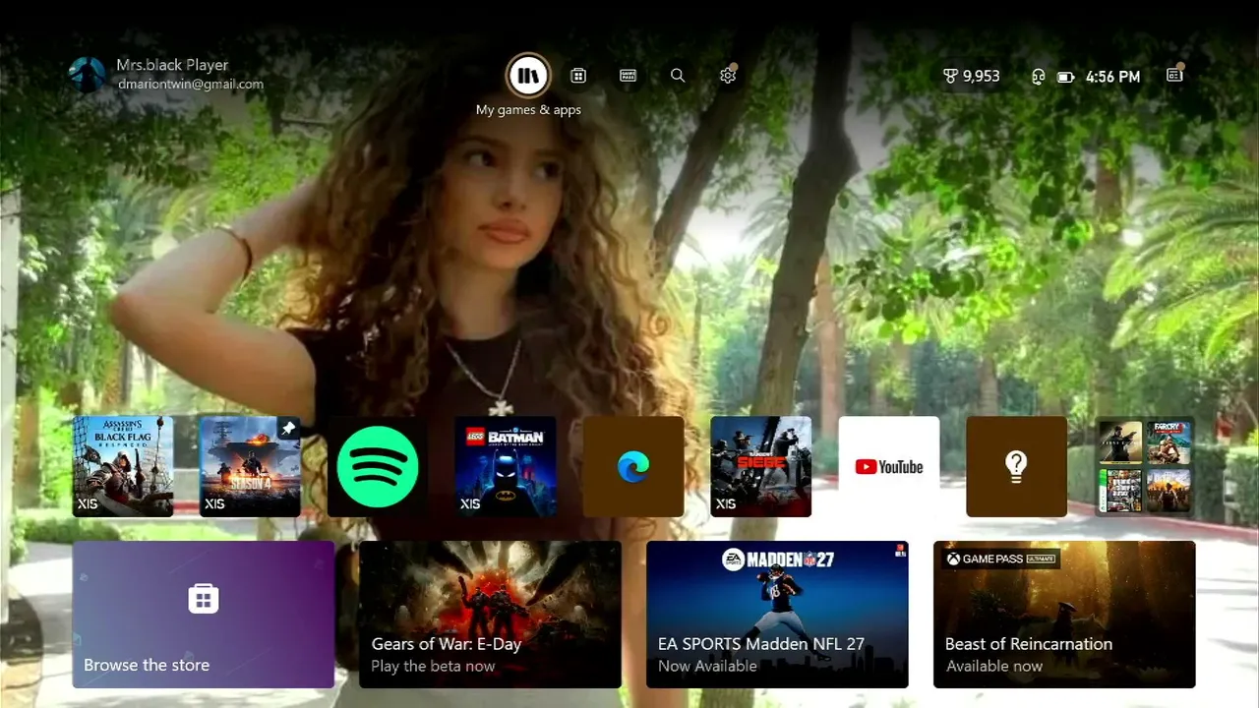1259x708 pixels.
Task: Select the headset audio status icon
Action: point(1038,77)
